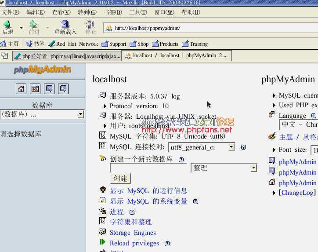Open the 帮助(H) menu
This screenshot has width=318, height=252.
pyautogui.click(x=191, y=12)
